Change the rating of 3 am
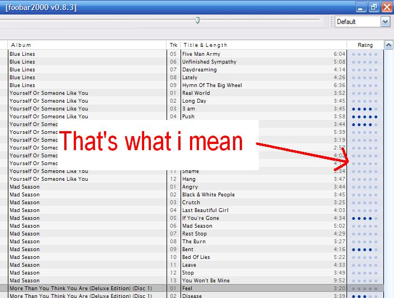Screen dimensions: 394x298 pyautogui.click(x=365, y=109)
